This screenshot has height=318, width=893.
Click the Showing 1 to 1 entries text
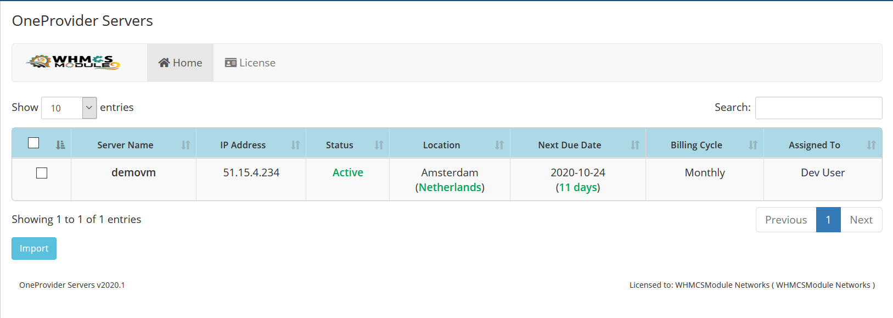pyautogui.click(x=76, y=219)
